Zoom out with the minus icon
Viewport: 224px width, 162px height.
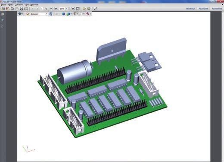51,9
